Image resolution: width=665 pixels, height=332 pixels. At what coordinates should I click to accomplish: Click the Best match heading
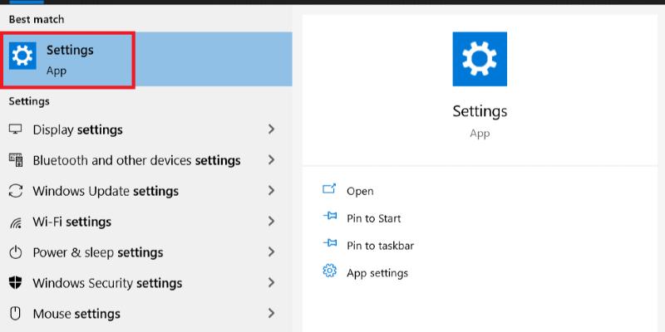point(37,19)
